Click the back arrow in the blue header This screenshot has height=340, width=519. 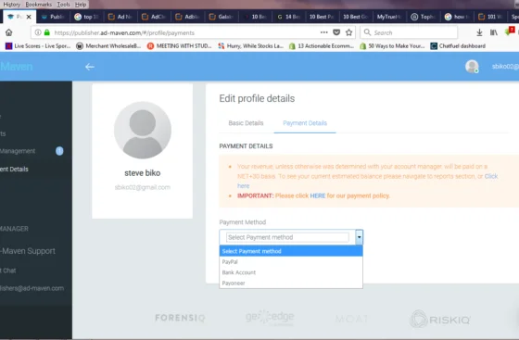pyautogui.click(x=90, y=67)
